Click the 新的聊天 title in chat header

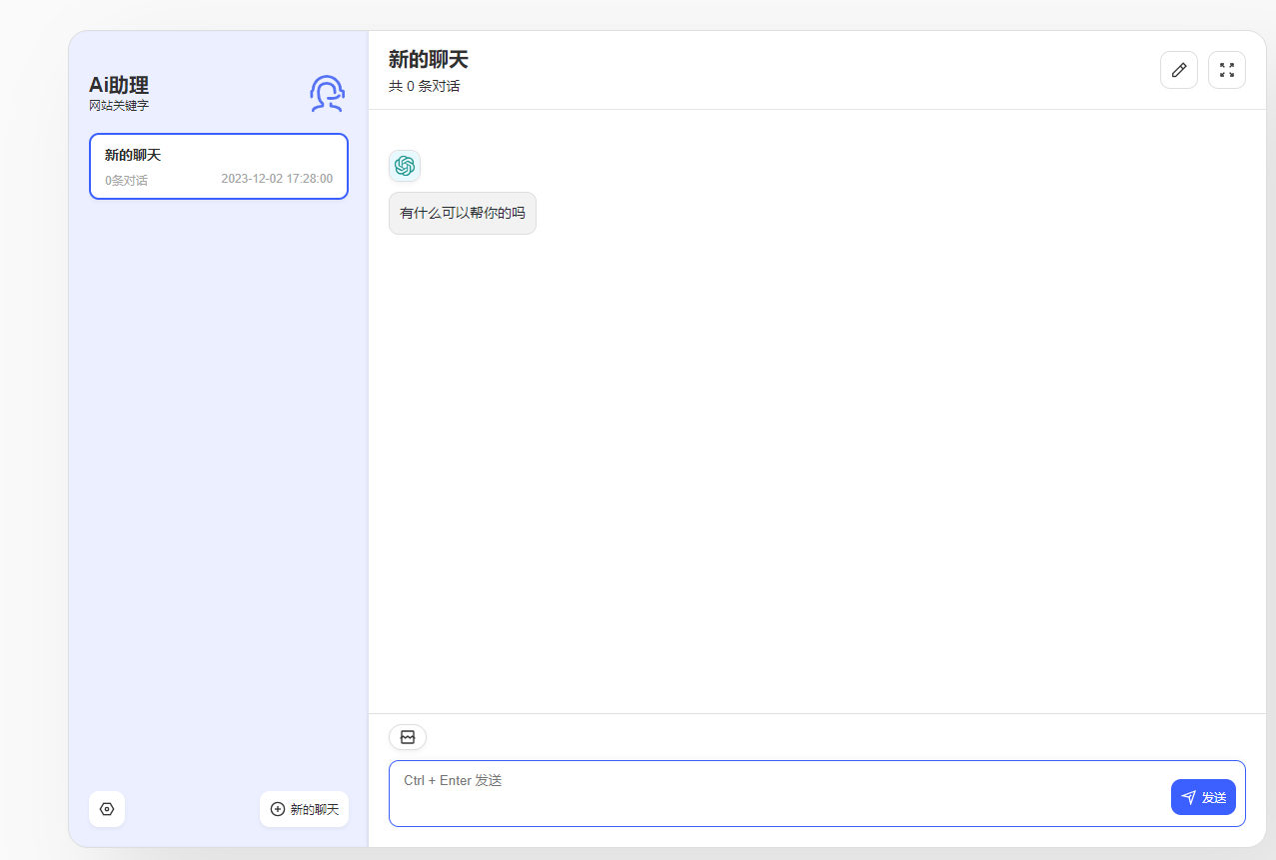pos(428,60)
